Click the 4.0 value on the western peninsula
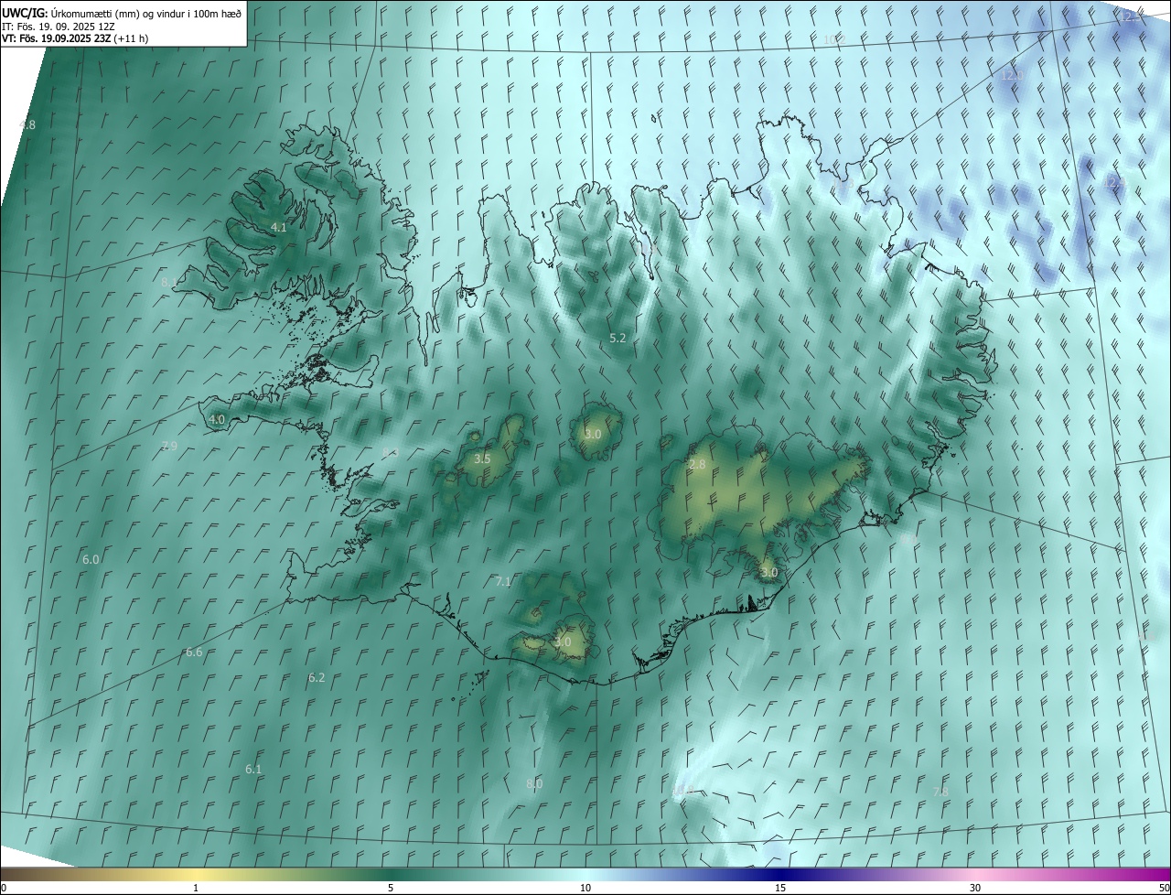Screen dimensions: 1171x895 point(217,419)
